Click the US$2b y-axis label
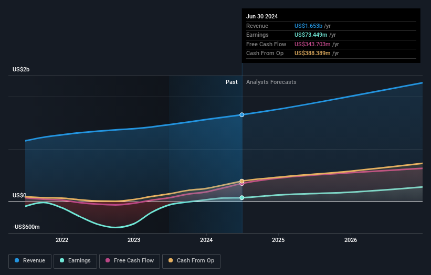This screenshot has width=431, height=275. pos(21,69)
